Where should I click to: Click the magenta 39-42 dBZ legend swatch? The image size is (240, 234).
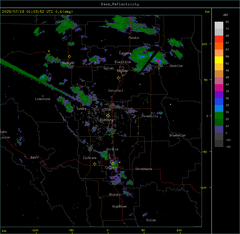219,88
